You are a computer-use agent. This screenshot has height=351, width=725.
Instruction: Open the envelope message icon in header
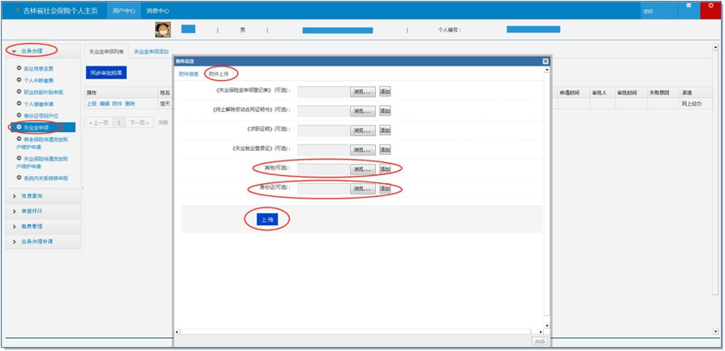(x=688, y=7)
